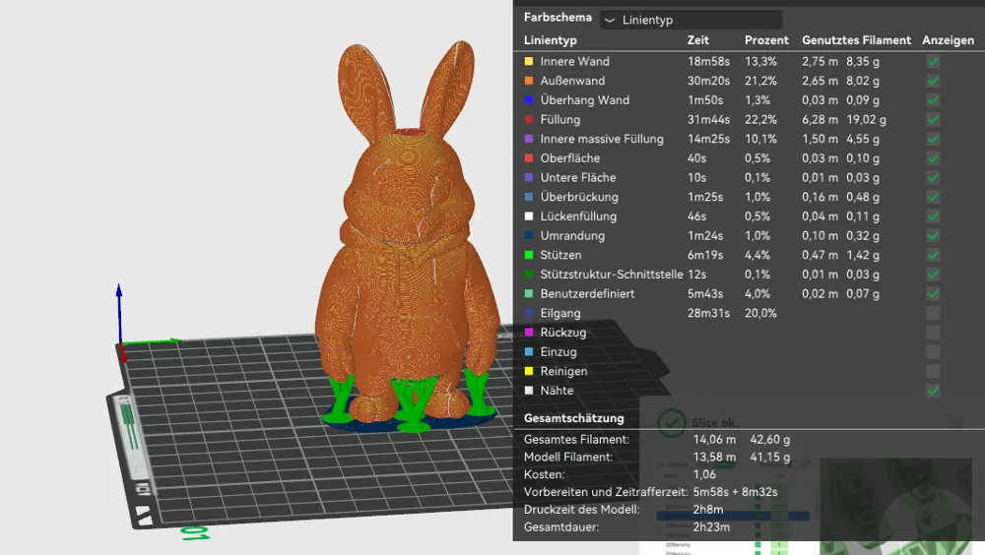Uncheck Innere Wand display checkbox
Image resolution: width=985 pixels, height=555 pixels.
click(933, 62)
